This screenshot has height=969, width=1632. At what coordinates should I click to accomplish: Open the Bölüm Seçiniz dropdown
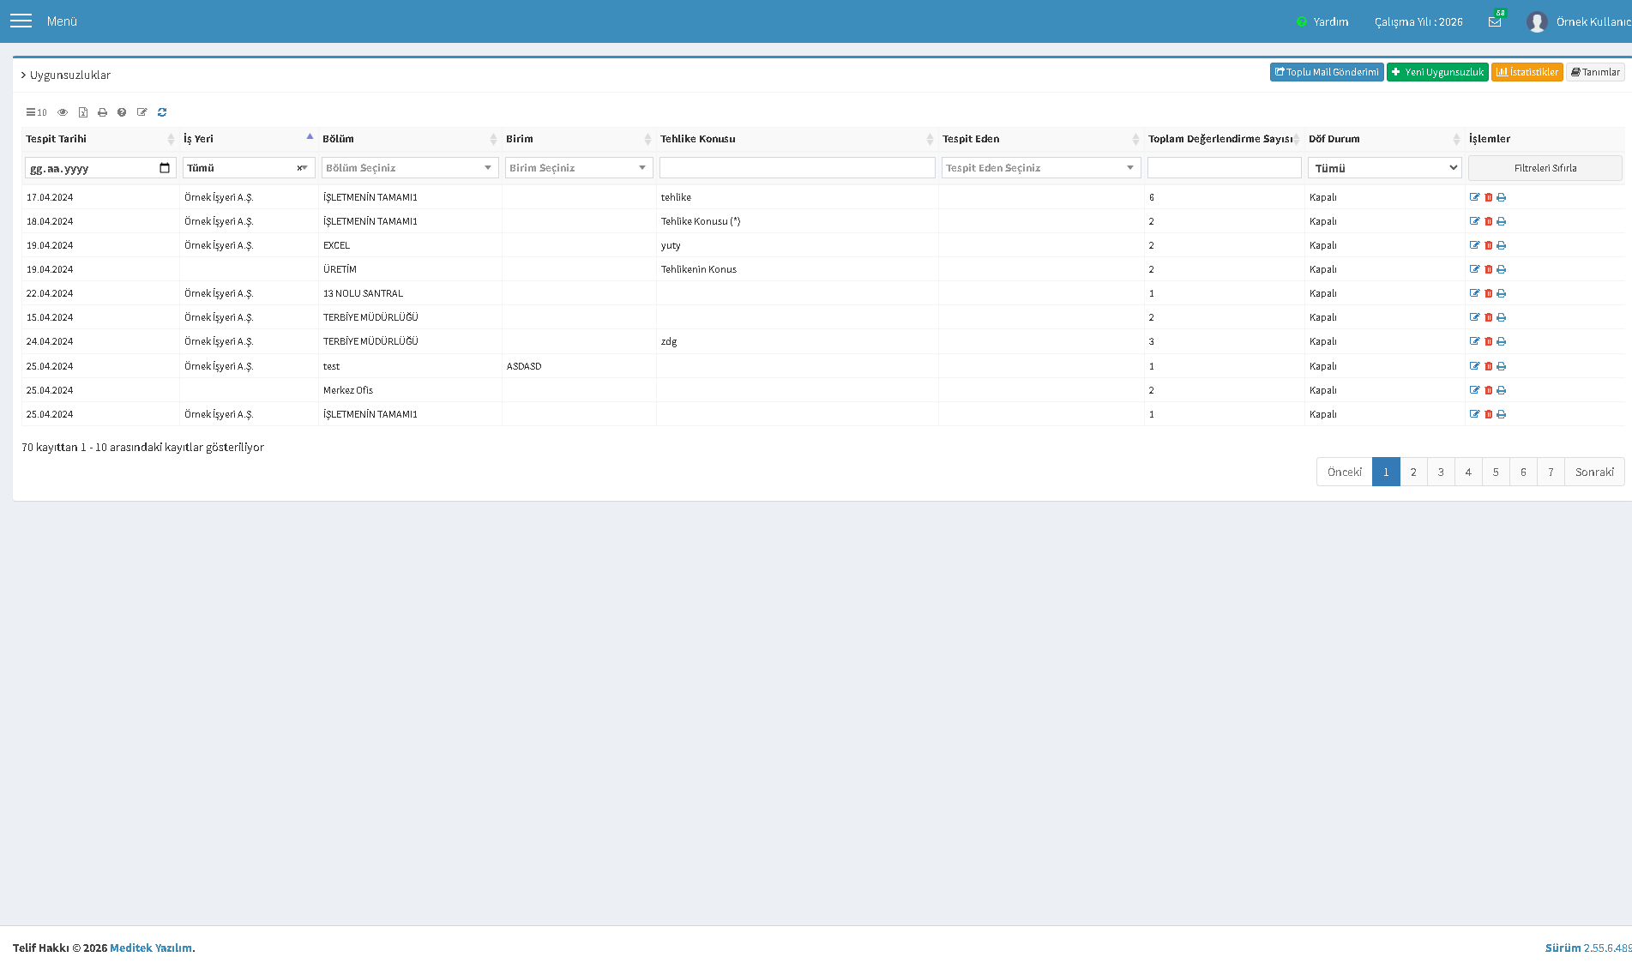410,168
